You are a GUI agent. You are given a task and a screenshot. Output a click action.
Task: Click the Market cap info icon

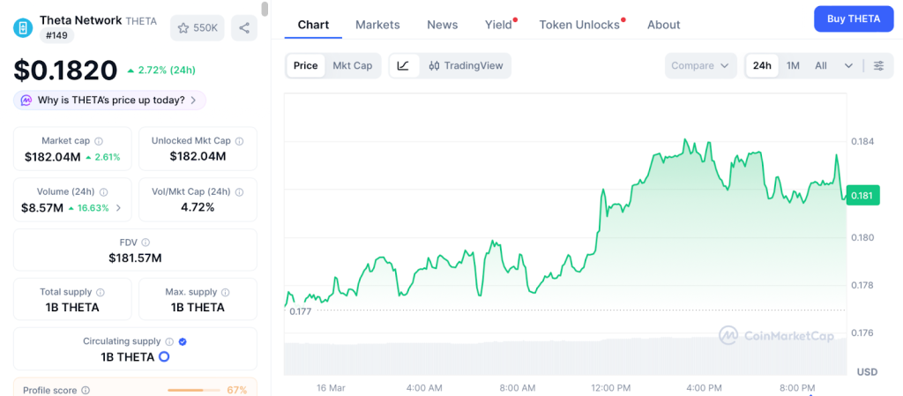coord(99,141)
